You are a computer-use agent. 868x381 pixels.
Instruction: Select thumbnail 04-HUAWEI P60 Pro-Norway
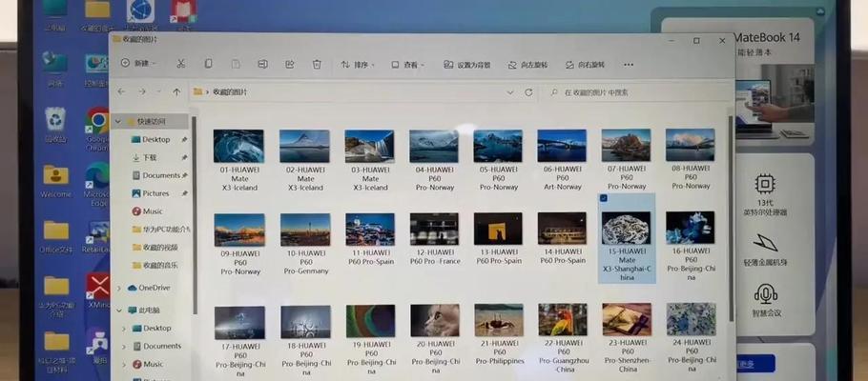434,146
